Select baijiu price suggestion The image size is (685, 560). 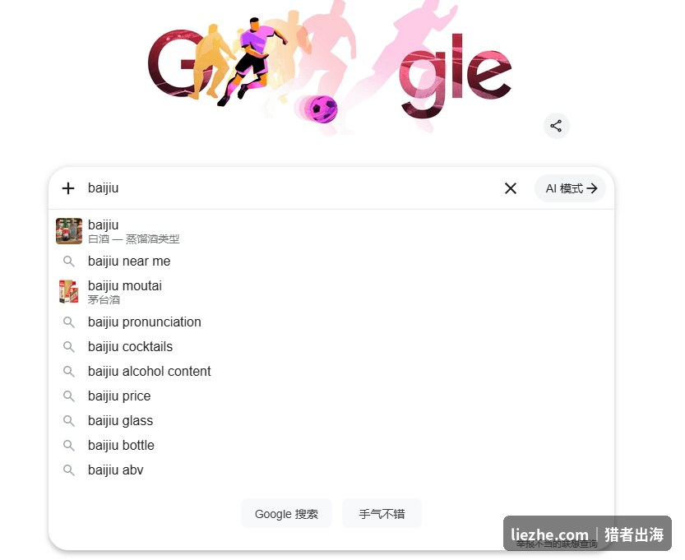tap(331, 396)
